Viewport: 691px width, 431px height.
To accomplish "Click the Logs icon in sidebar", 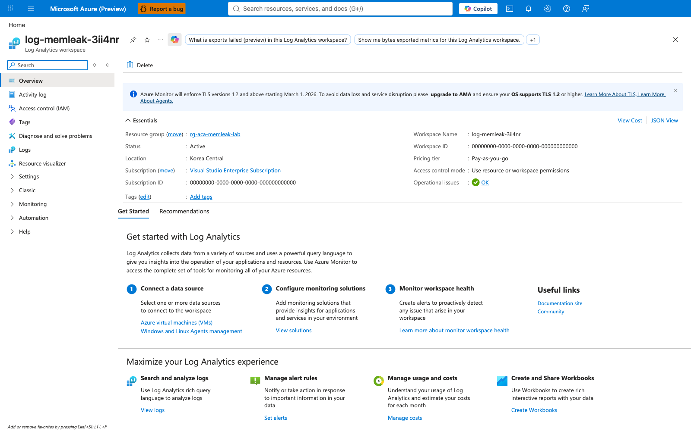I will pyautogui.click(x=12, y=150).
